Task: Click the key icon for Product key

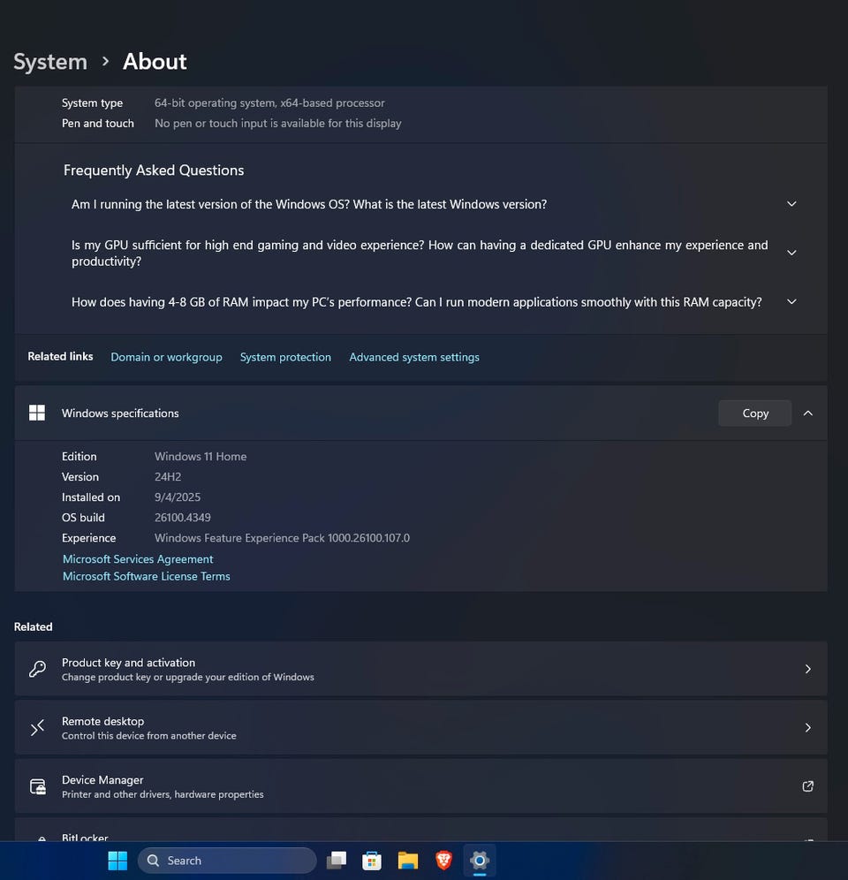Action: (38, 669)
